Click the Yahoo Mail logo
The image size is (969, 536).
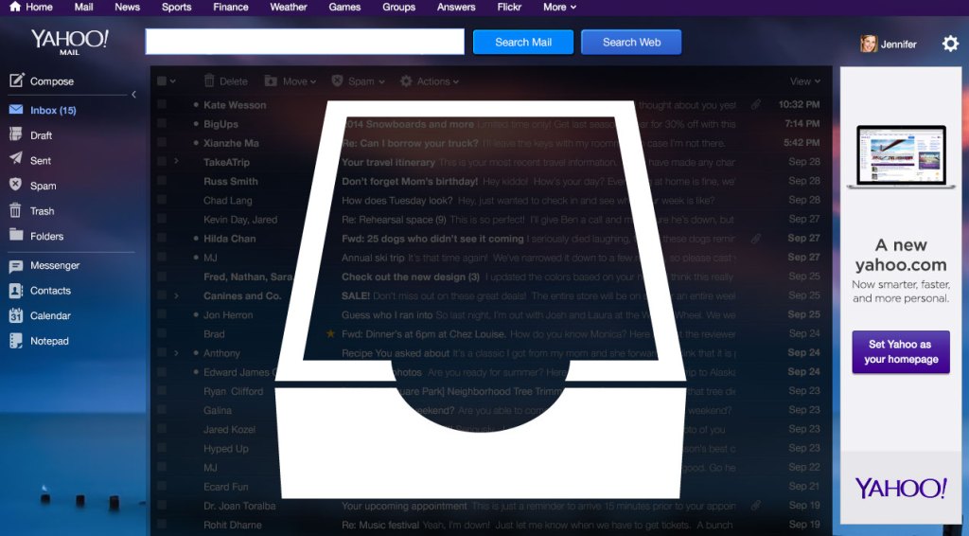(x=70, y=42)
